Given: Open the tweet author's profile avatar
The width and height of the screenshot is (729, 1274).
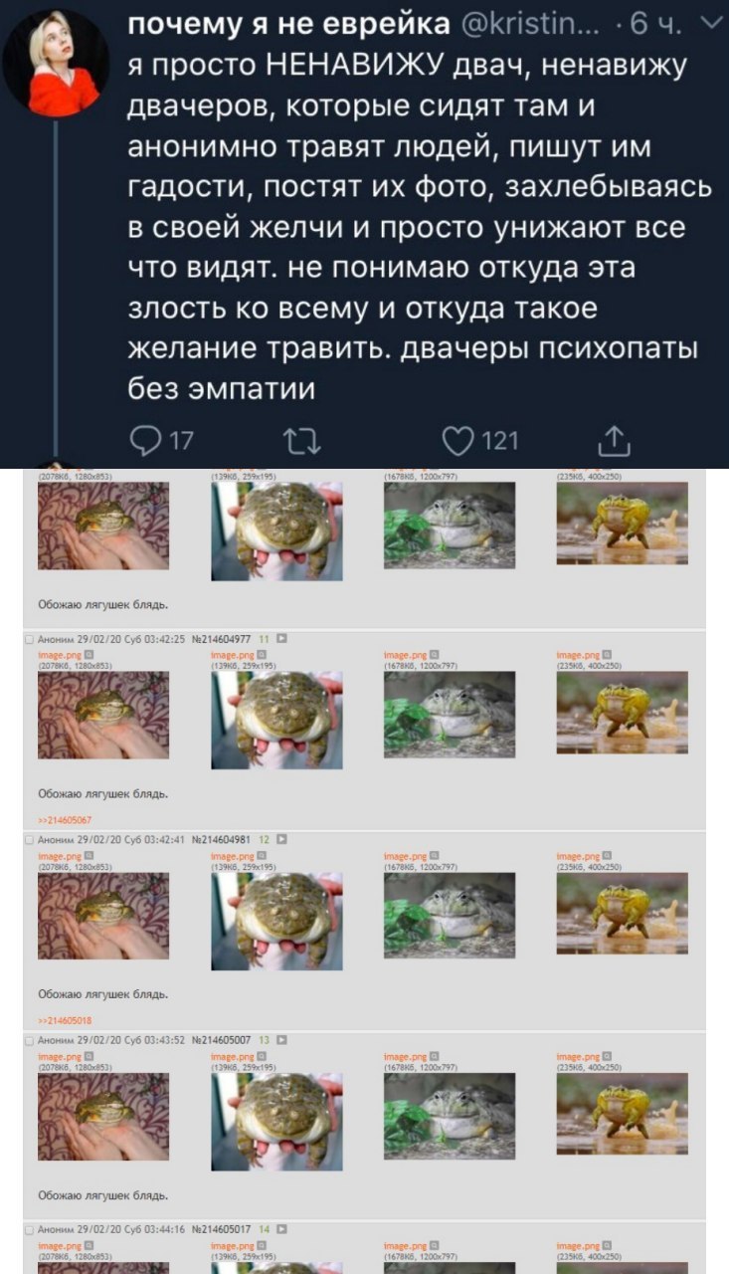Looking at the screenshot, I should (x=55, y=65).
